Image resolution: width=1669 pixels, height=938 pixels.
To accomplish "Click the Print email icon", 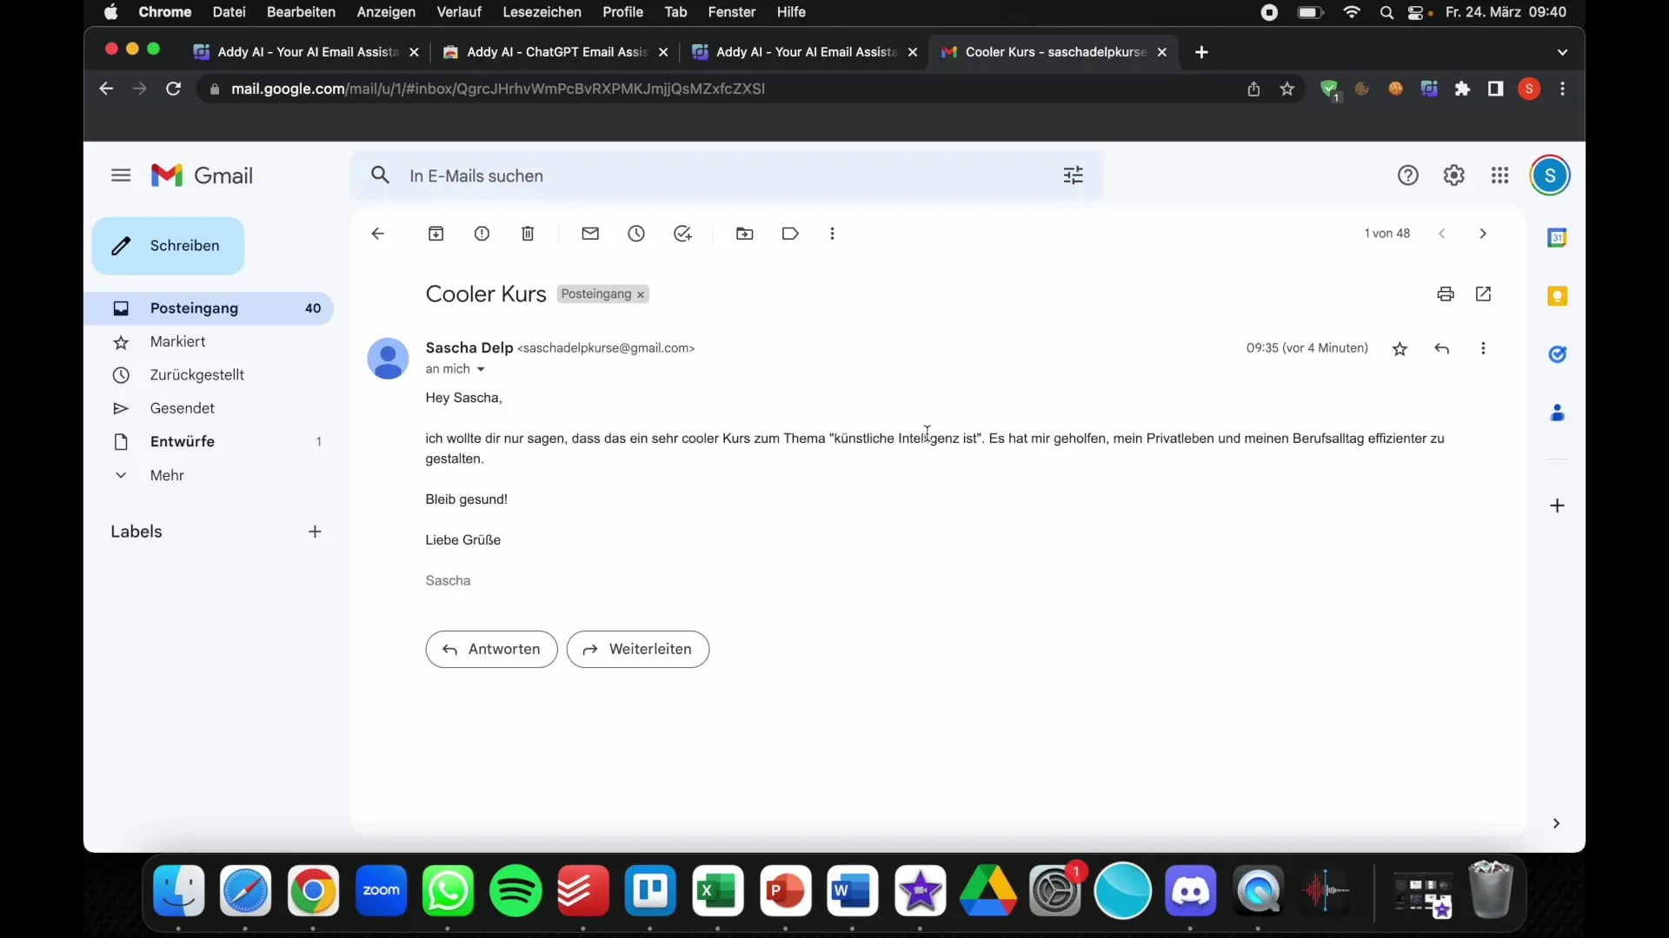I will click(x=1446, y=294).
